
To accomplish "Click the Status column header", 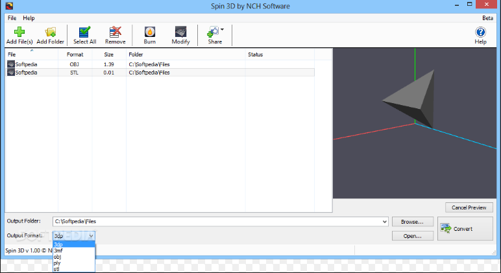I will [280, 54].
